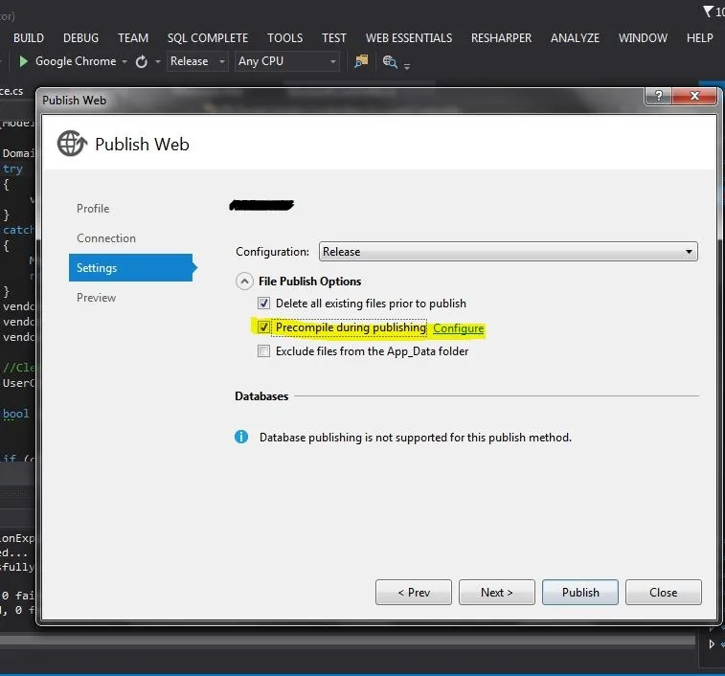The width and height of the screenshot is (725, 676).
Task: Open the Any CPU platform dropdown
Action: (x=287, y=61)
